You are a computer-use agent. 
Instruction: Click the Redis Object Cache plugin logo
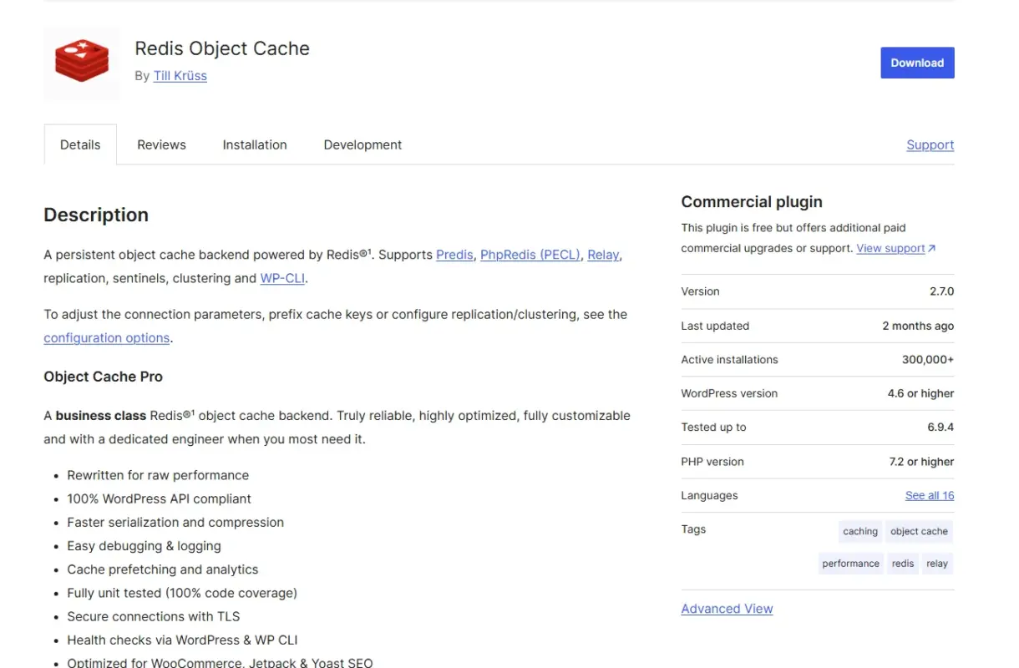pyautogui.click(x=81, y=63)
